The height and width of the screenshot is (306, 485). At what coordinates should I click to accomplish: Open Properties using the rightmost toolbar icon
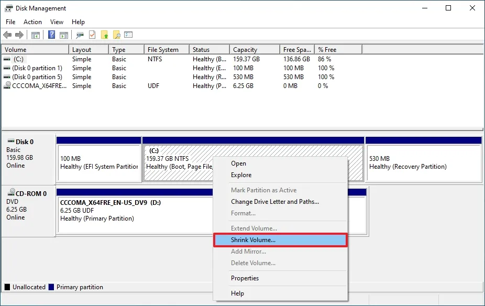(127, 35)
